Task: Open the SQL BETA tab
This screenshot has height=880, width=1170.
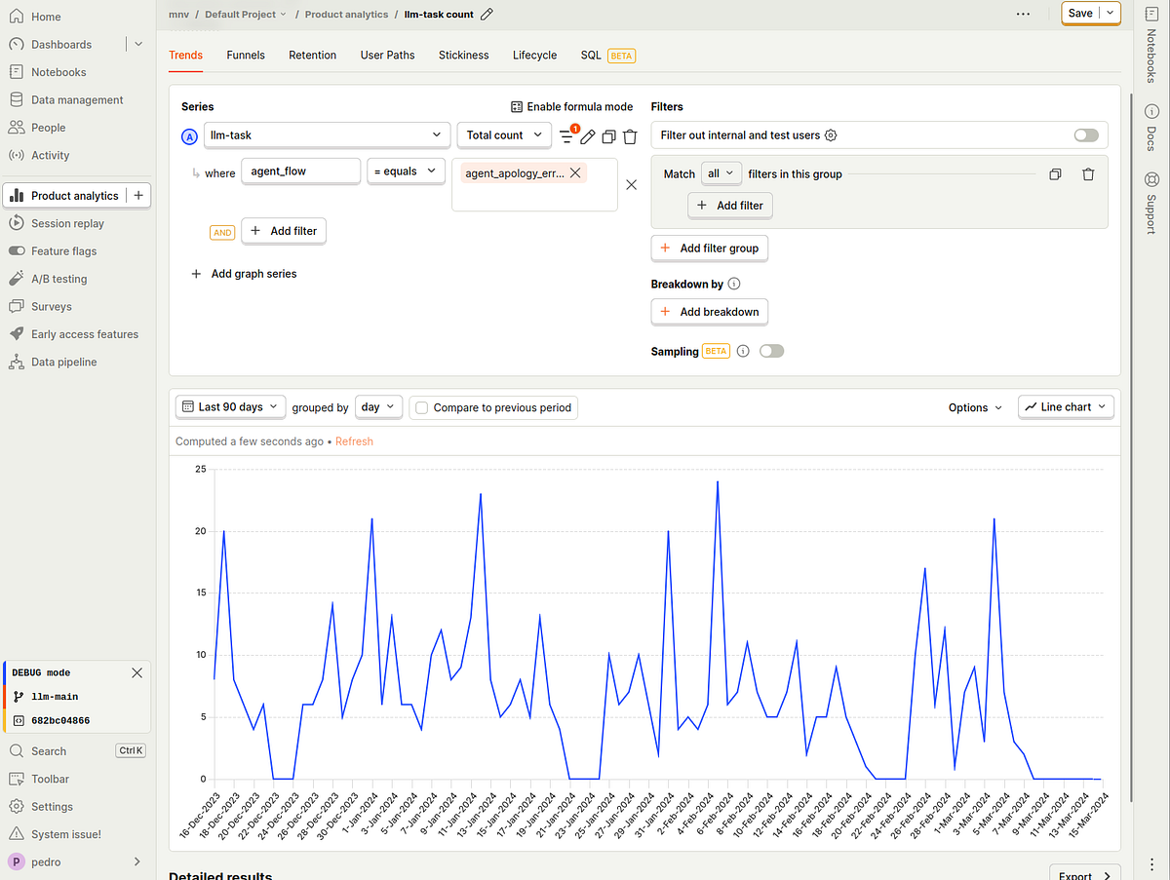Action: coord(591,55)
